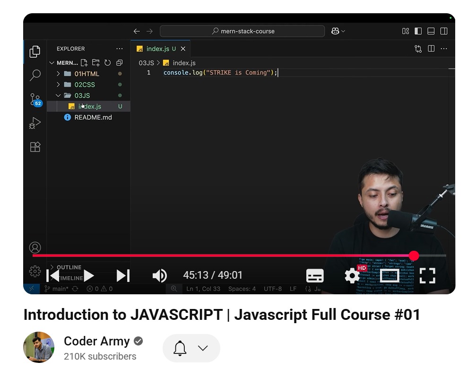Expand the 02CSS folder
This screenshot has width=476, height=370.
(x=58, y=85)
